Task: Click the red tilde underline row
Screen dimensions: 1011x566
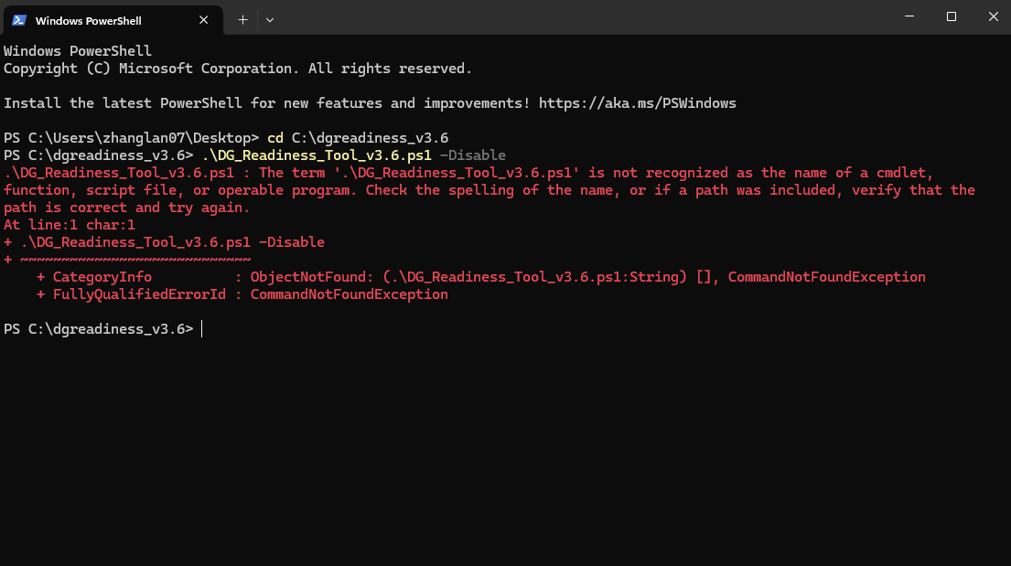Action: pos(127,259)
